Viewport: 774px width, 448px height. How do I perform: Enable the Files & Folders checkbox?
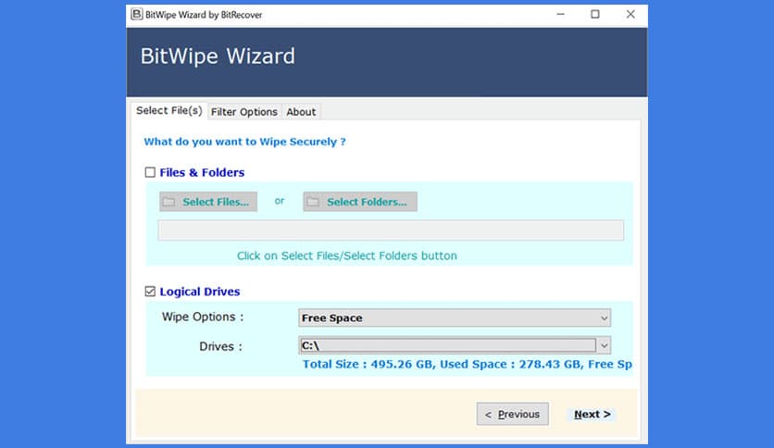point(150,172)
